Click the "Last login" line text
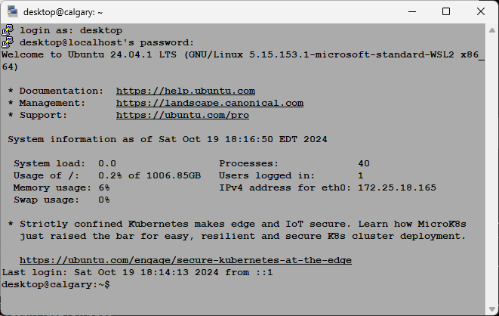 coord(137,272)
